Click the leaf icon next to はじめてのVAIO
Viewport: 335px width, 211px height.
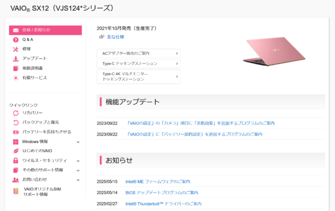pos(16,151)
